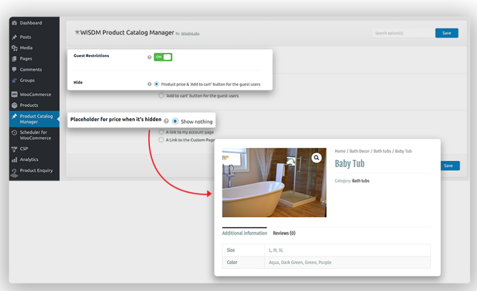Screen dimensions: 477x291
Task: Click the Analytics bar chart icon
Action: coord(14,160)
